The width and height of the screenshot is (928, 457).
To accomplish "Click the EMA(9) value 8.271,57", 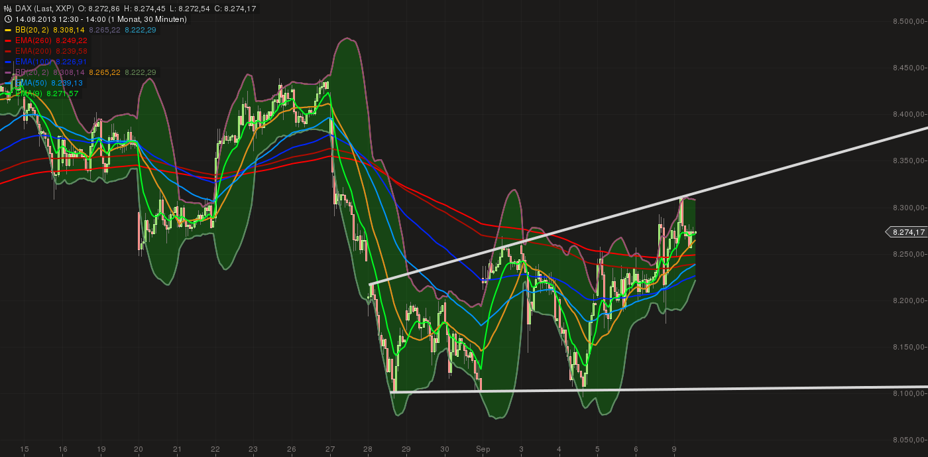I will click(62, 94).
